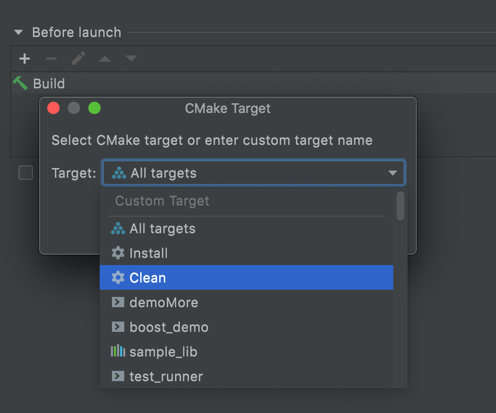496x413 pixels.
Task: Toggle the checkbox left of the dialog
Action: click(x=26, y=173)
